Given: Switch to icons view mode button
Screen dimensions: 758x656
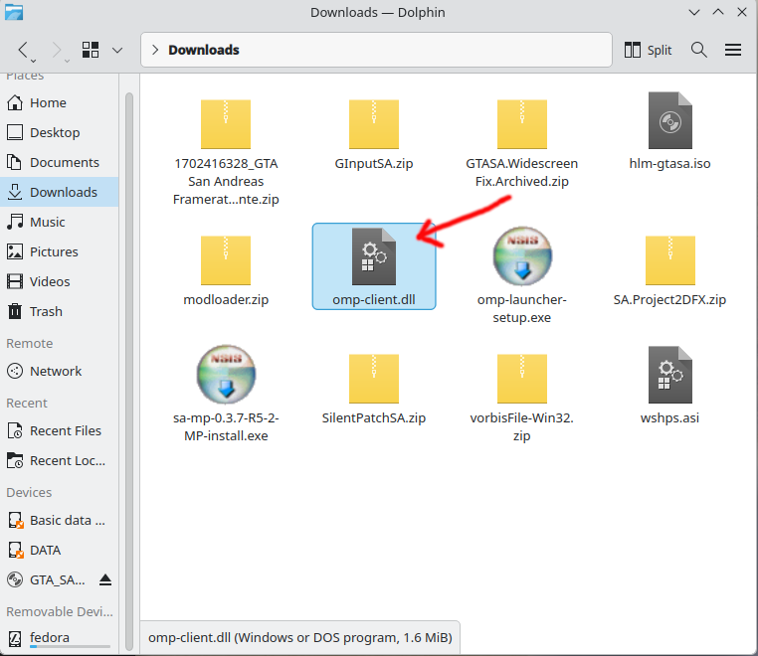Looking at the screenshot, I should point(91,50).
